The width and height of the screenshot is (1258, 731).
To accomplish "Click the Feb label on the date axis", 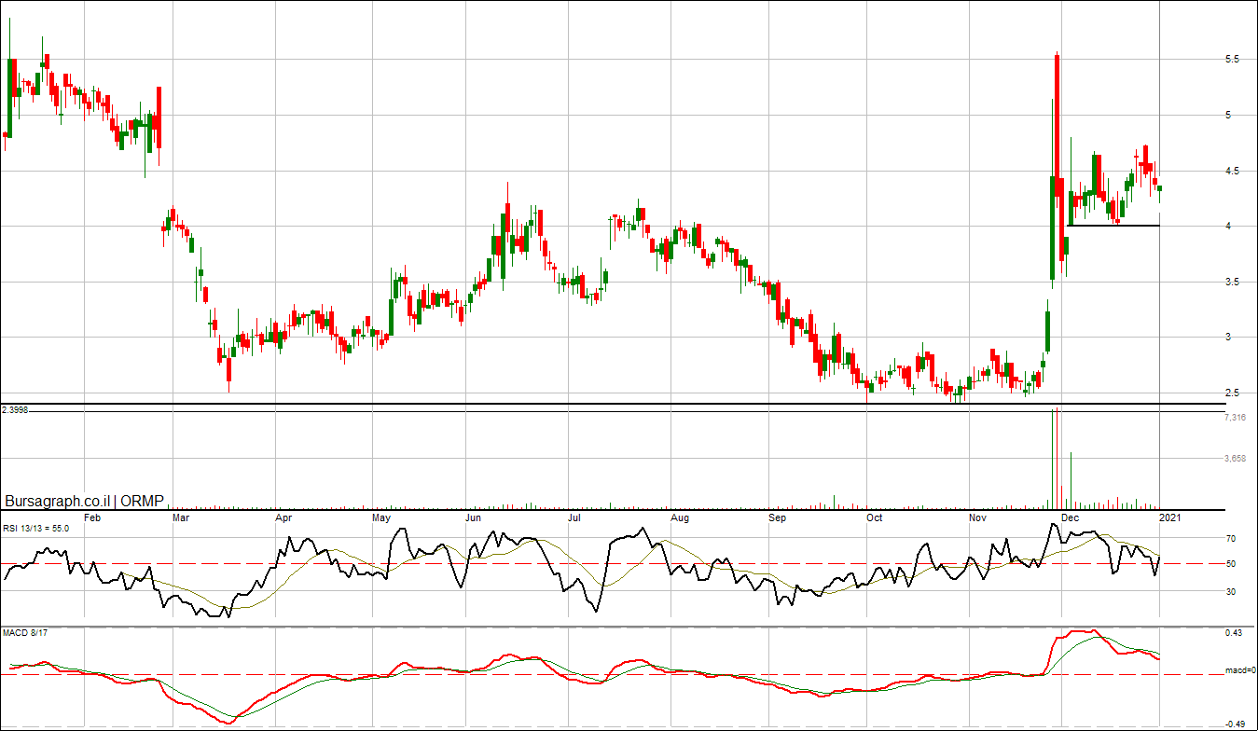I will click(92, 516).
